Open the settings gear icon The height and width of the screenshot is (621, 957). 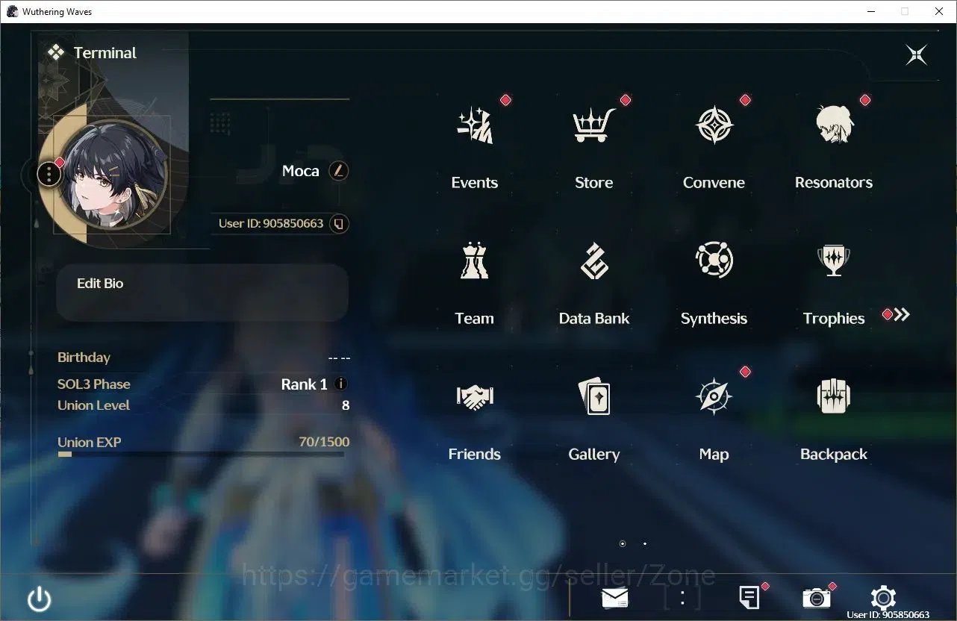[x=884, y=598]
